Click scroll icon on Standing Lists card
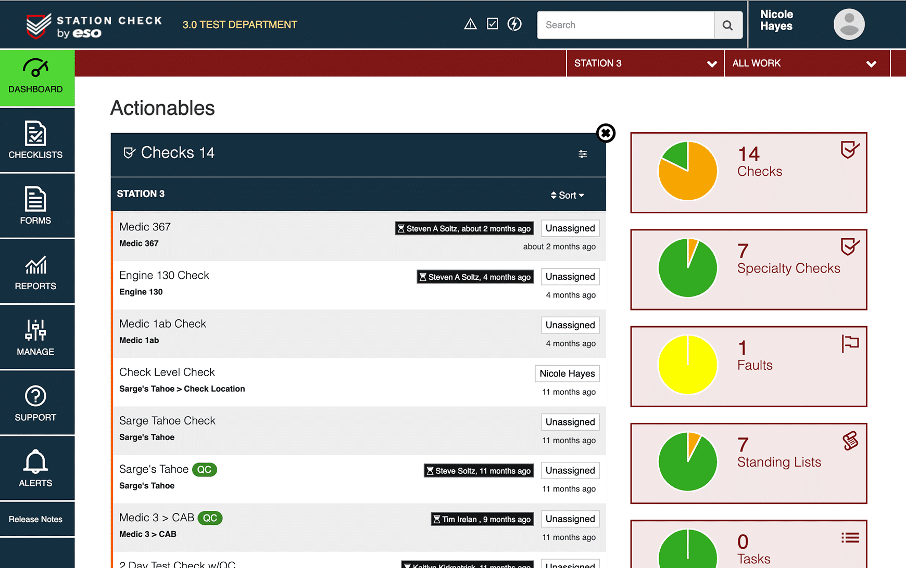Viewport: 906px width, 568px height. point(850,441)
